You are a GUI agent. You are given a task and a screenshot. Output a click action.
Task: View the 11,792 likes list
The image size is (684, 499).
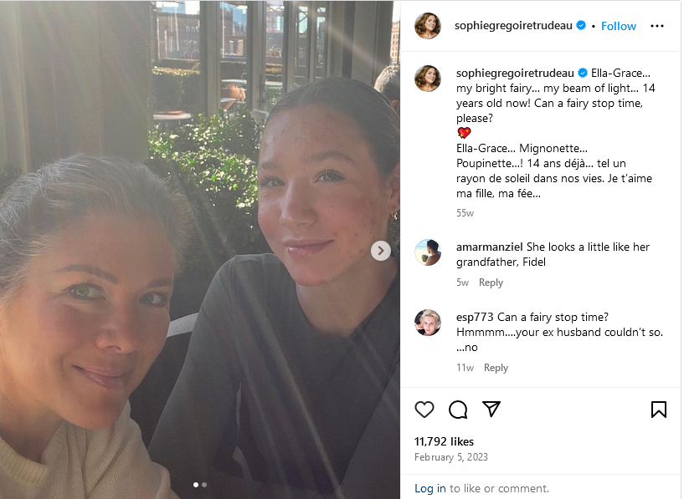click(444, 441)
